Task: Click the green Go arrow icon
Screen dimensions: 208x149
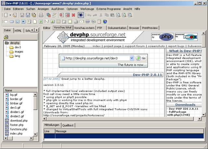Action: click(138, 58)
